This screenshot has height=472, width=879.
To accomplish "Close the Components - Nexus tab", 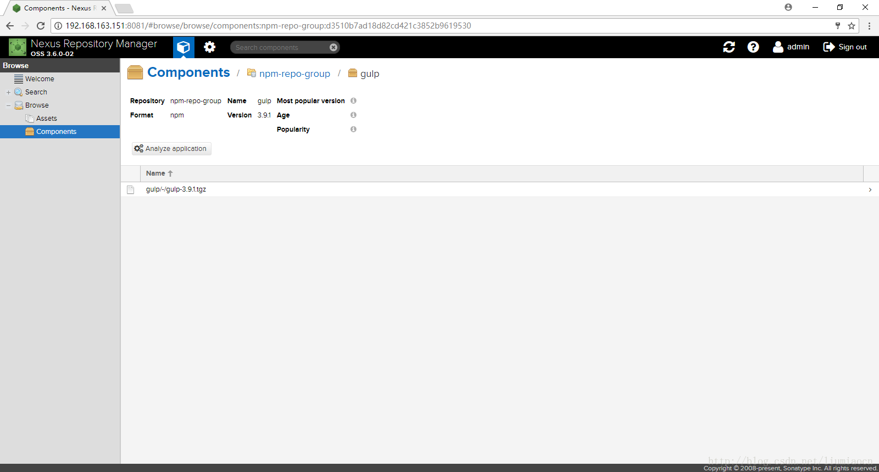I will pyautogui.click(x=104, y=8).
